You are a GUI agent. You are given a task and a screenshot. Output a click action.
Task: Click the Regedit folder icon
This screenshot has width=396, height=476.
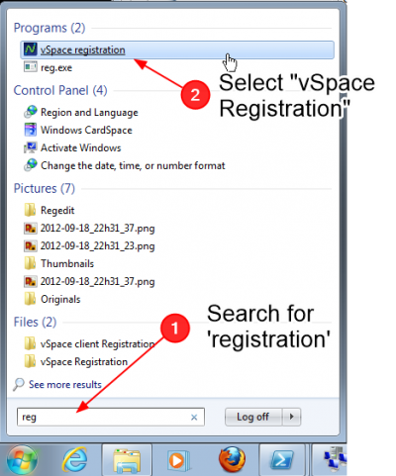(x=30, y=210)
